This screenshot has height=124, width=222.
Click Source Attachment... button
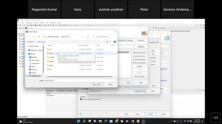[139, 60]
